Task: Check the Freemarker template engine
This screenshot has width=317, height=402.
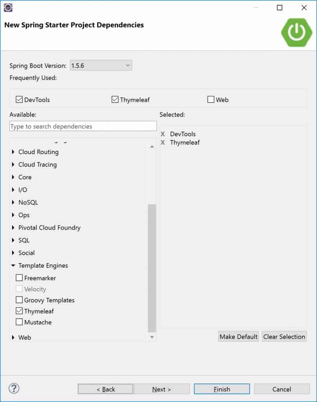Action: (x=19, y=278)
